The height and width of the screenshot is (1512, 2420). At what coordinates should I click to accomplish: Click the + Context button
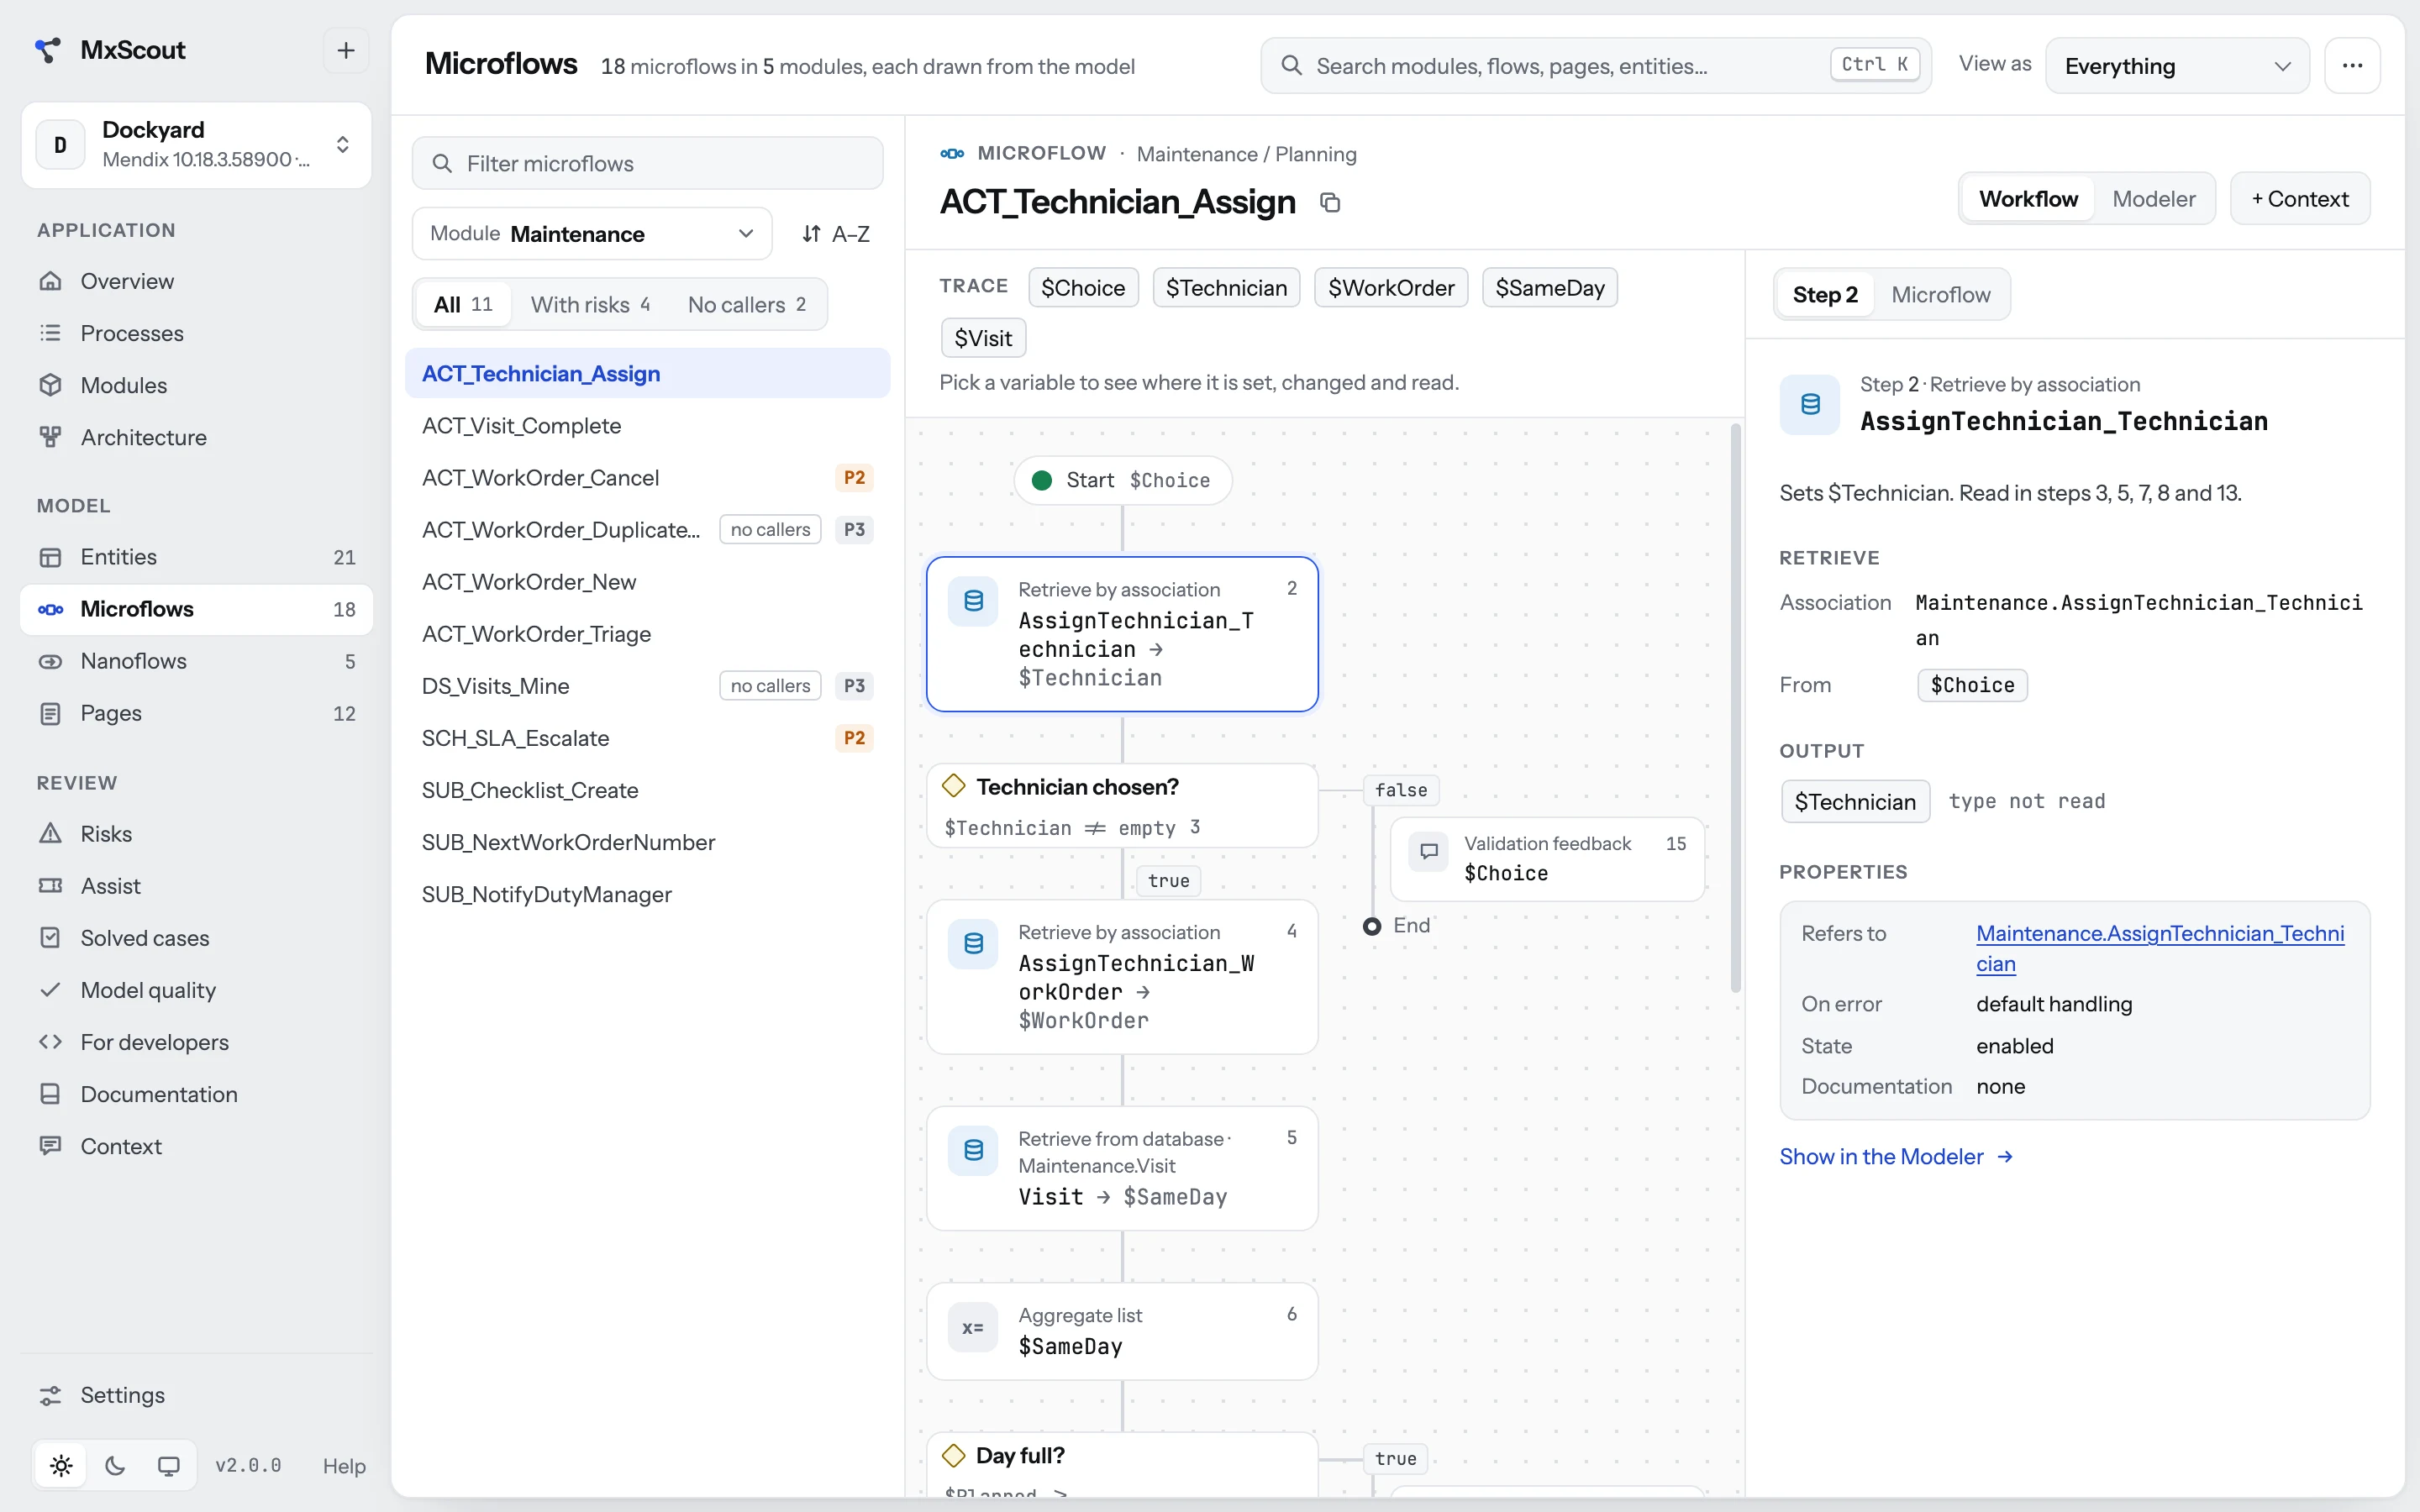(2300, 199)
